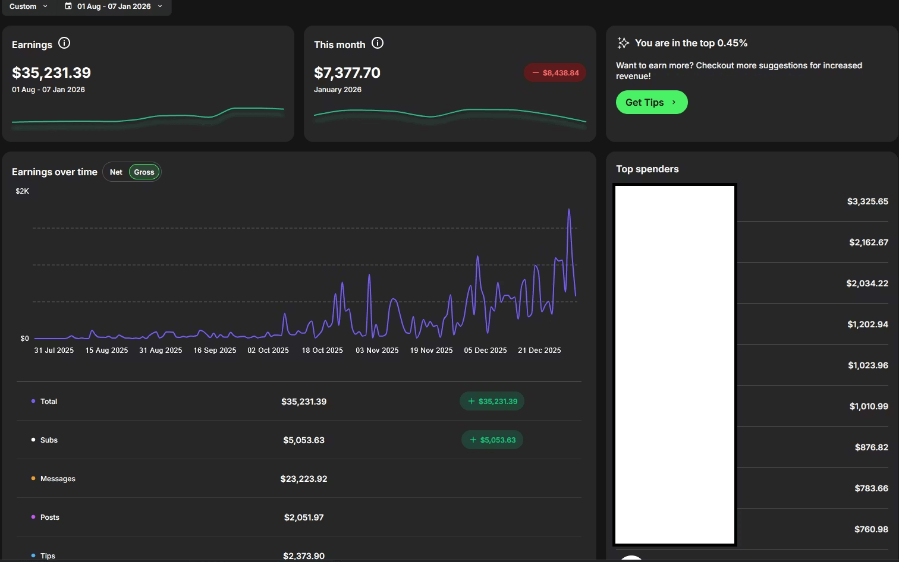Toggle the Messages legend dot
899x562 pixels.
click(34, 478)
